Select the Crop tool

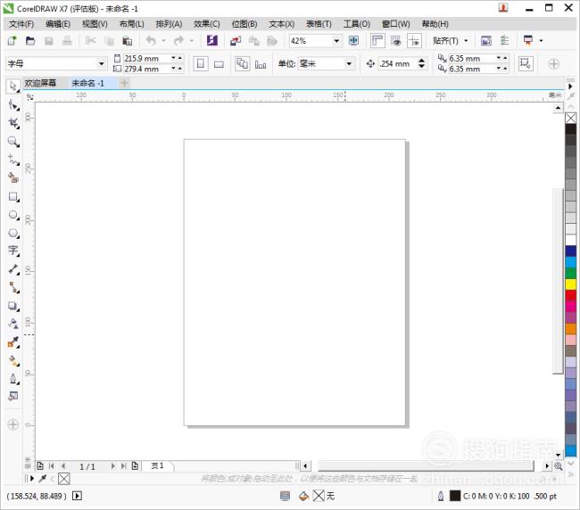pos(13,123)
